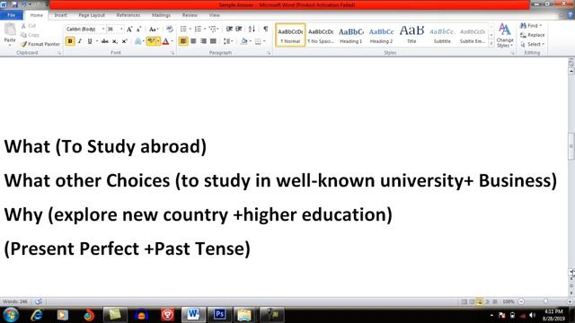Open the Change Case dropdown
The image size is (575, 323).
(154, 29)
